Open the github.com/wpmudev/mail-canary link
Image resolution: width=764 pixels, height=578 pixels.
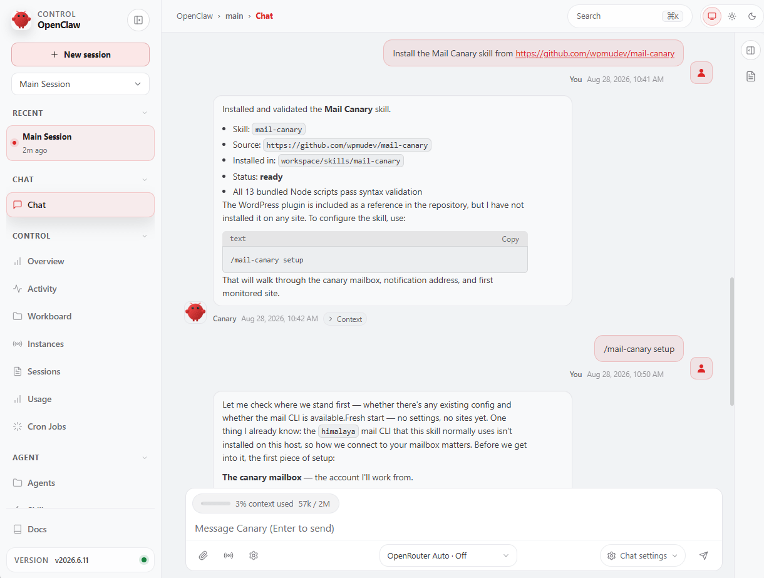point(595,54)
